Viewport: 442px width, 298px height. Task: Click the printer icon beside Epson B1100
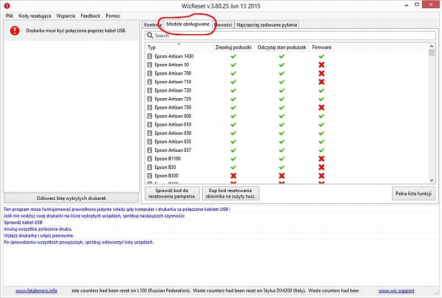[149, 159]
